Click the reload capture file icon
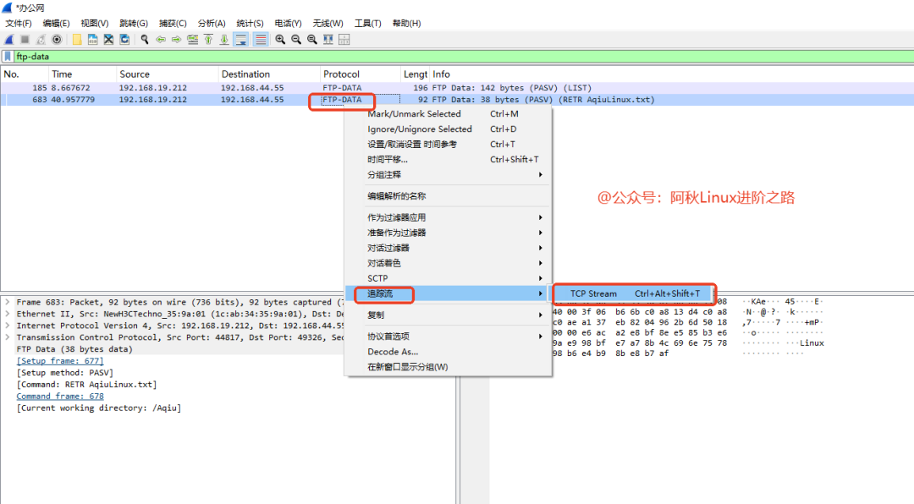 124,39
